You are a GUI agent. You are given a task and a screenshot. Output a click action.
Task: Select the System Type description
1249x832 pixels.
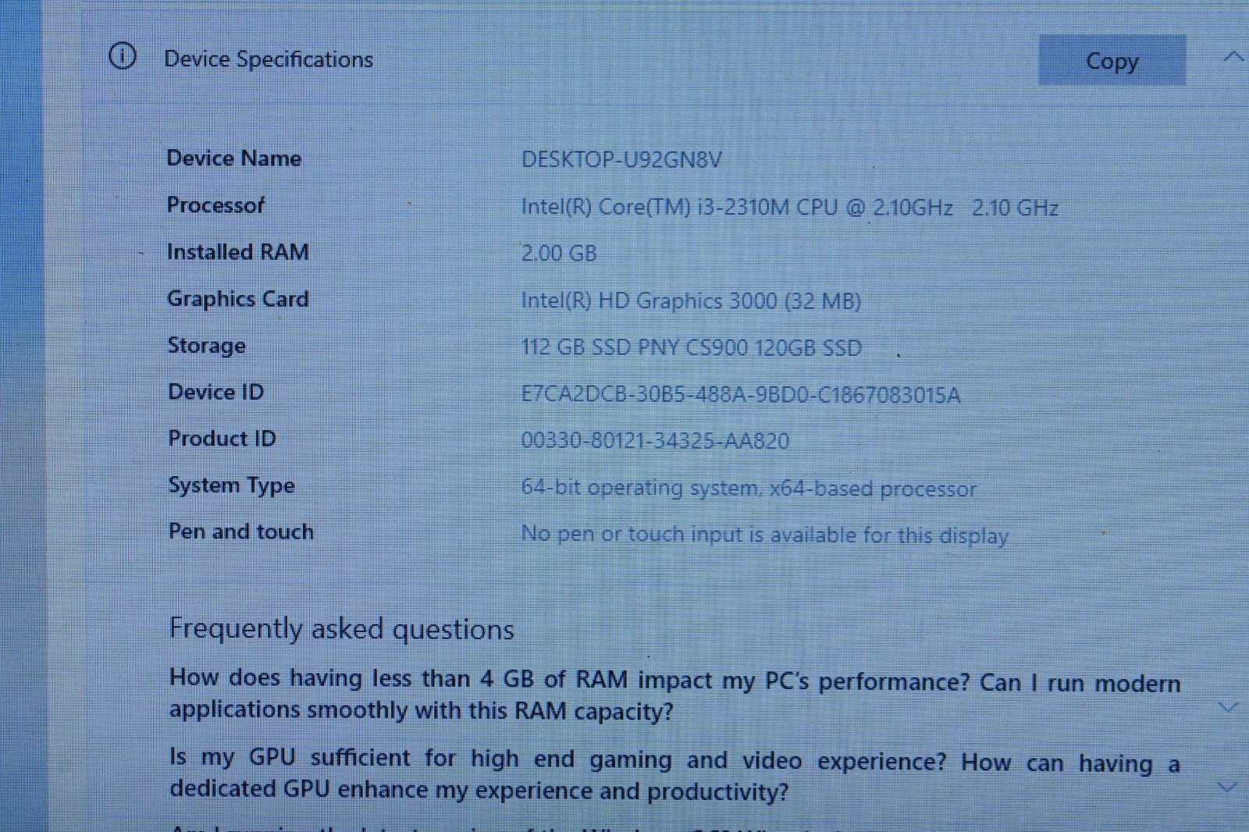[749, 488]
